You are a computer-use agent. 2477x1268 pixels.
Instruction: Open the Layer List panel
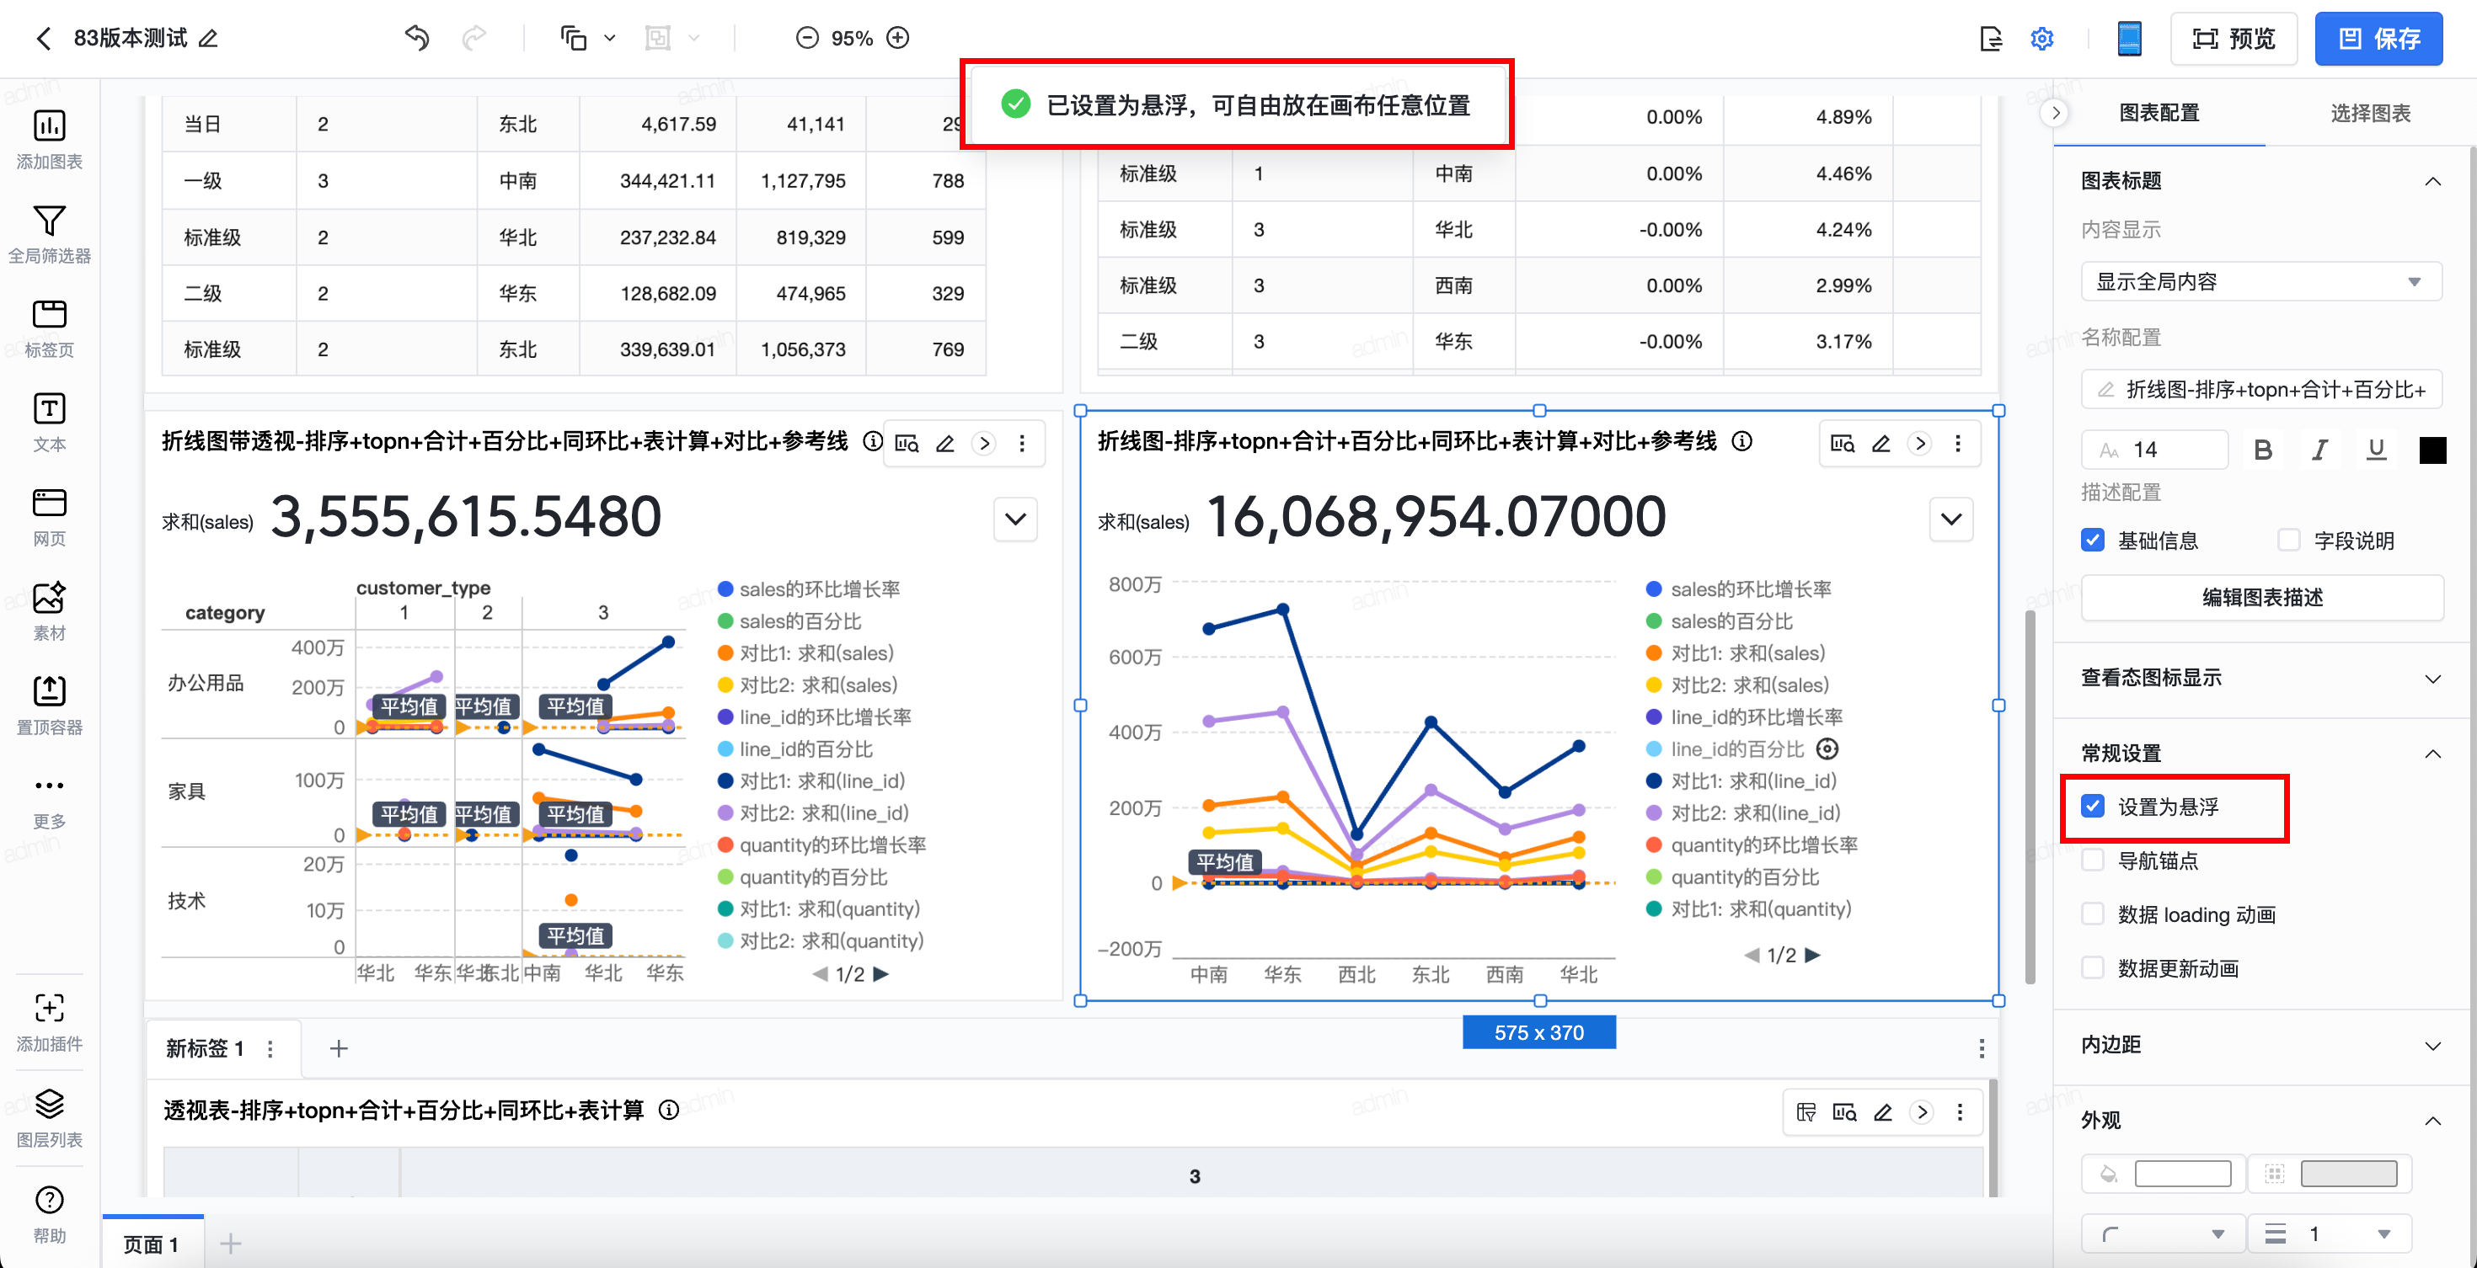click(x=49, y=1117)
